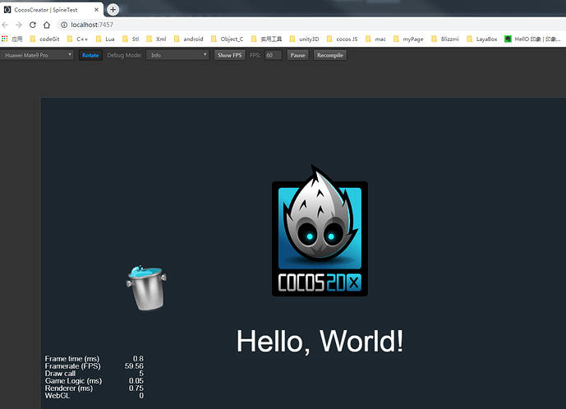Viewport: 566px width, 409px height.
Task: Click the Cocos2d-x logo image
Action: point(320,231)
